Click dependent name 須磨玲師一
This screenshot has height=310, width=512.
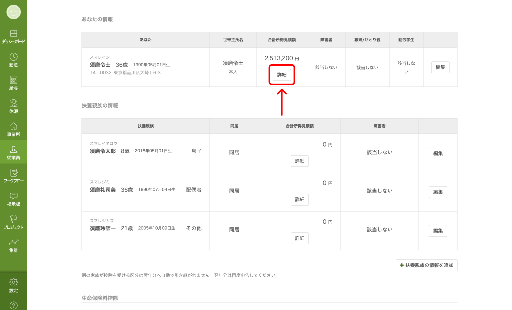[103, 228]
